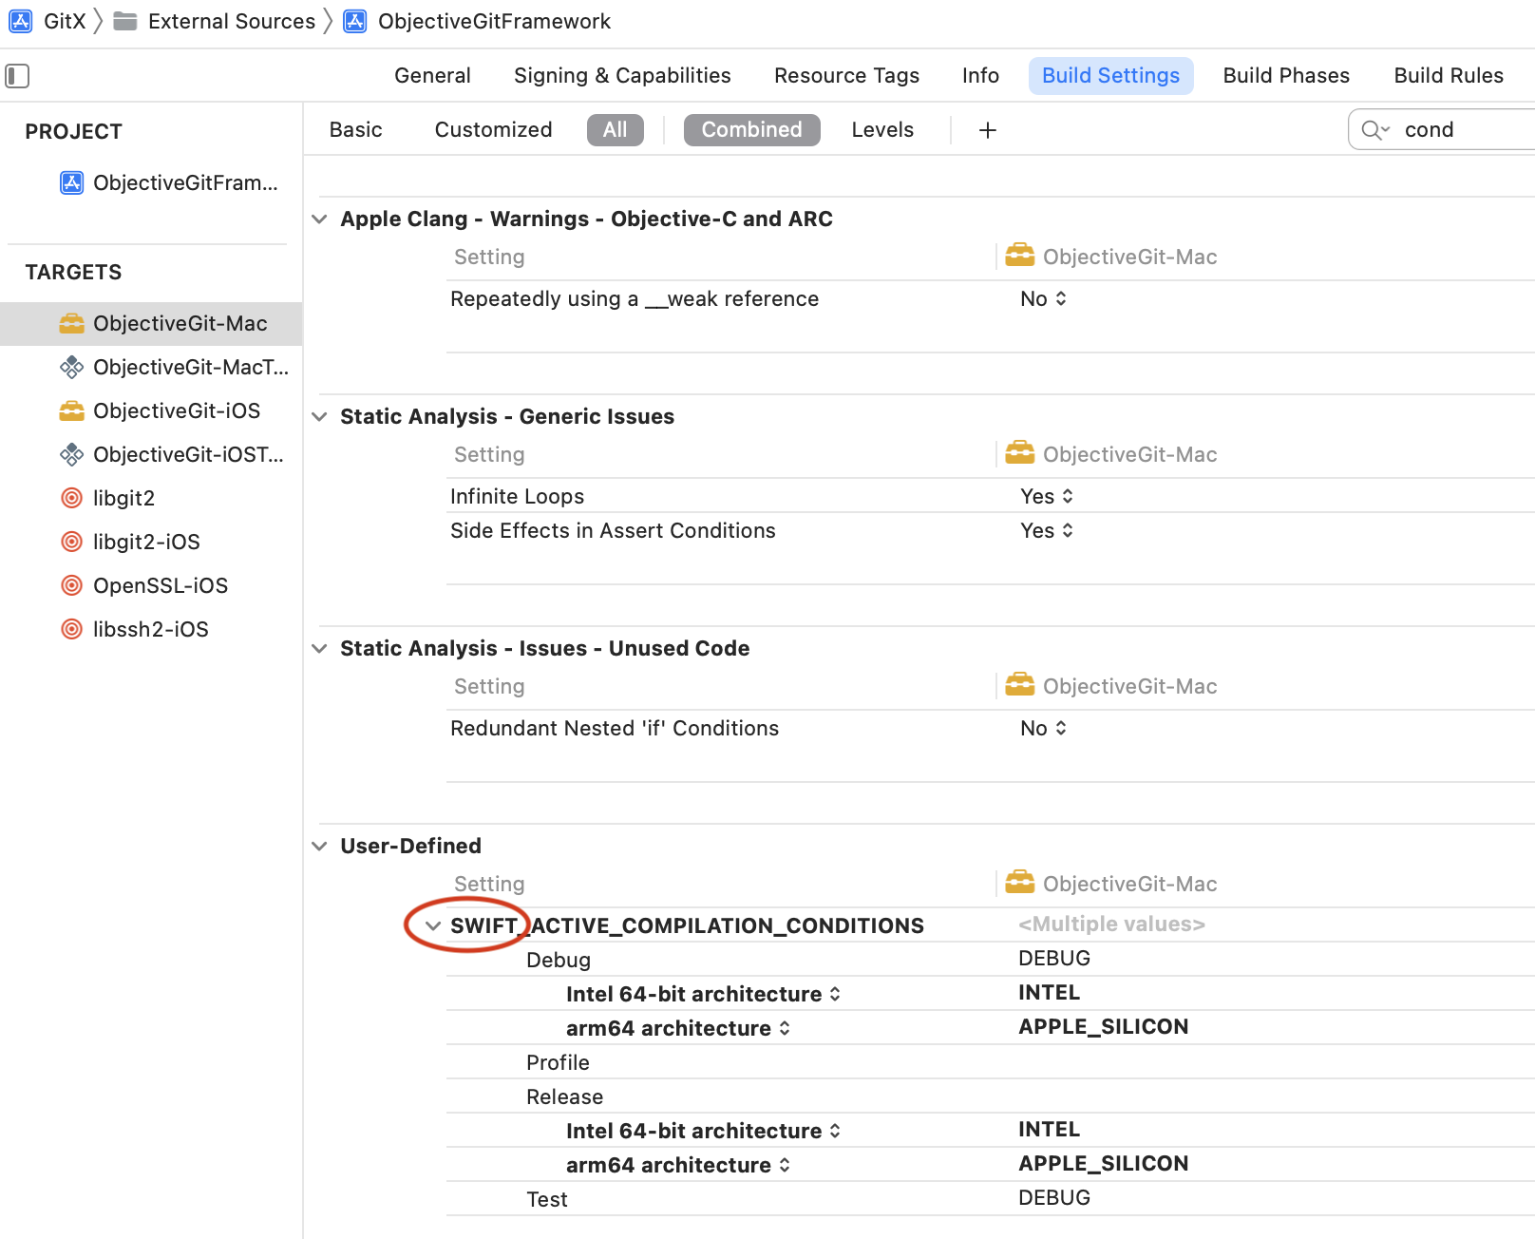Click the ObjectiveGitFramework project icon in sidebar
Viewport: 1535px width, 1239px height.
71,182
